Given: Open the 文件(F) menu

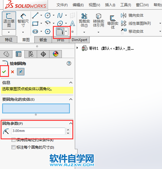Looking at the screenshot, I should click(62, 5).
